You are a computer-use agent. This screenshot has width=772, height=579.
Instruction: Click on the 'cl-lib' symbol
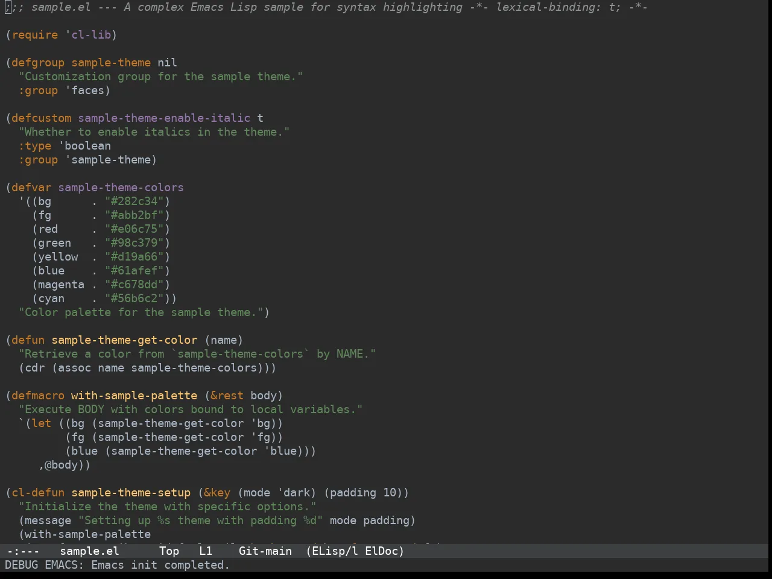tap(91, 35)
